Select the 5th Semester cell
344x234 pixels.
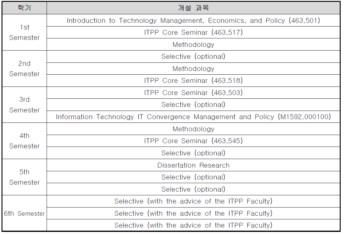pyautogui.click(x=24, y=177)
